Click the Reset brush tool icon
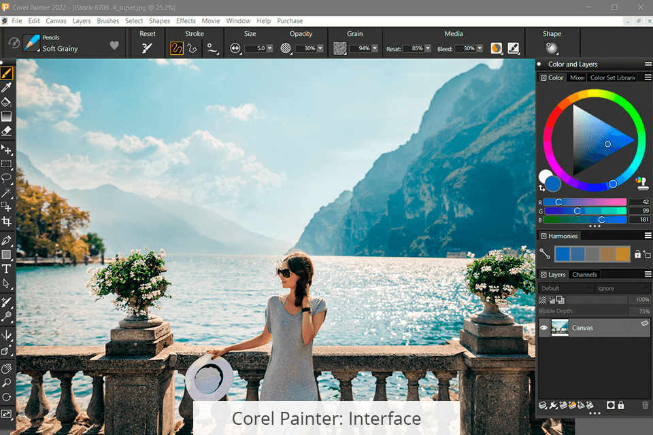The image size is (653, 435). click(147, 48)
